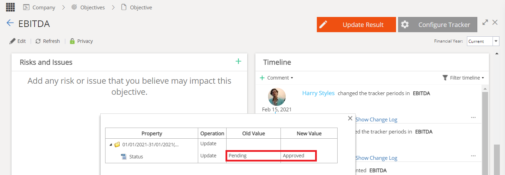Click the Objective breadcrumb page icon
The height and width of the screenshot is (175, 505).
123,7
